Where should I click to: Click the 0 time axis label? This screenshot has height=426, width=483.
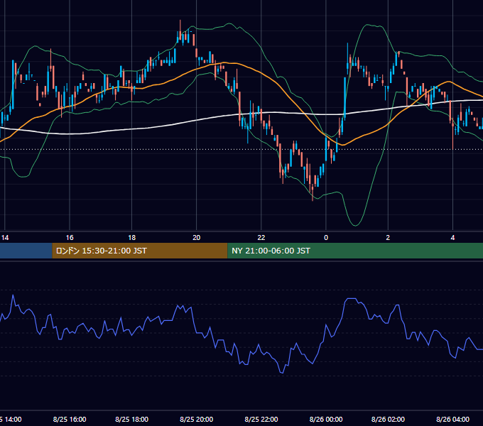click(326, 238)
